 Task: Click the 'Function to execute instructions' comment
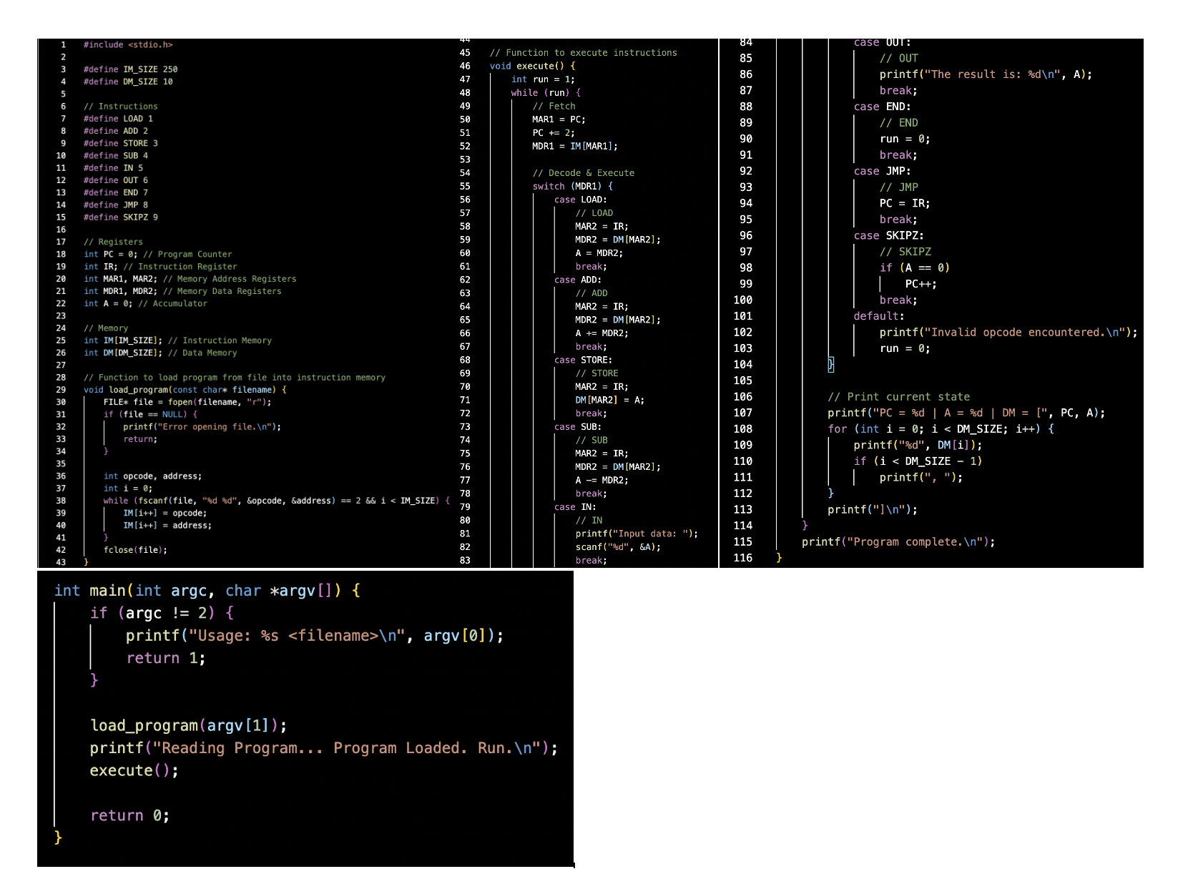click(x=583, y=53)
